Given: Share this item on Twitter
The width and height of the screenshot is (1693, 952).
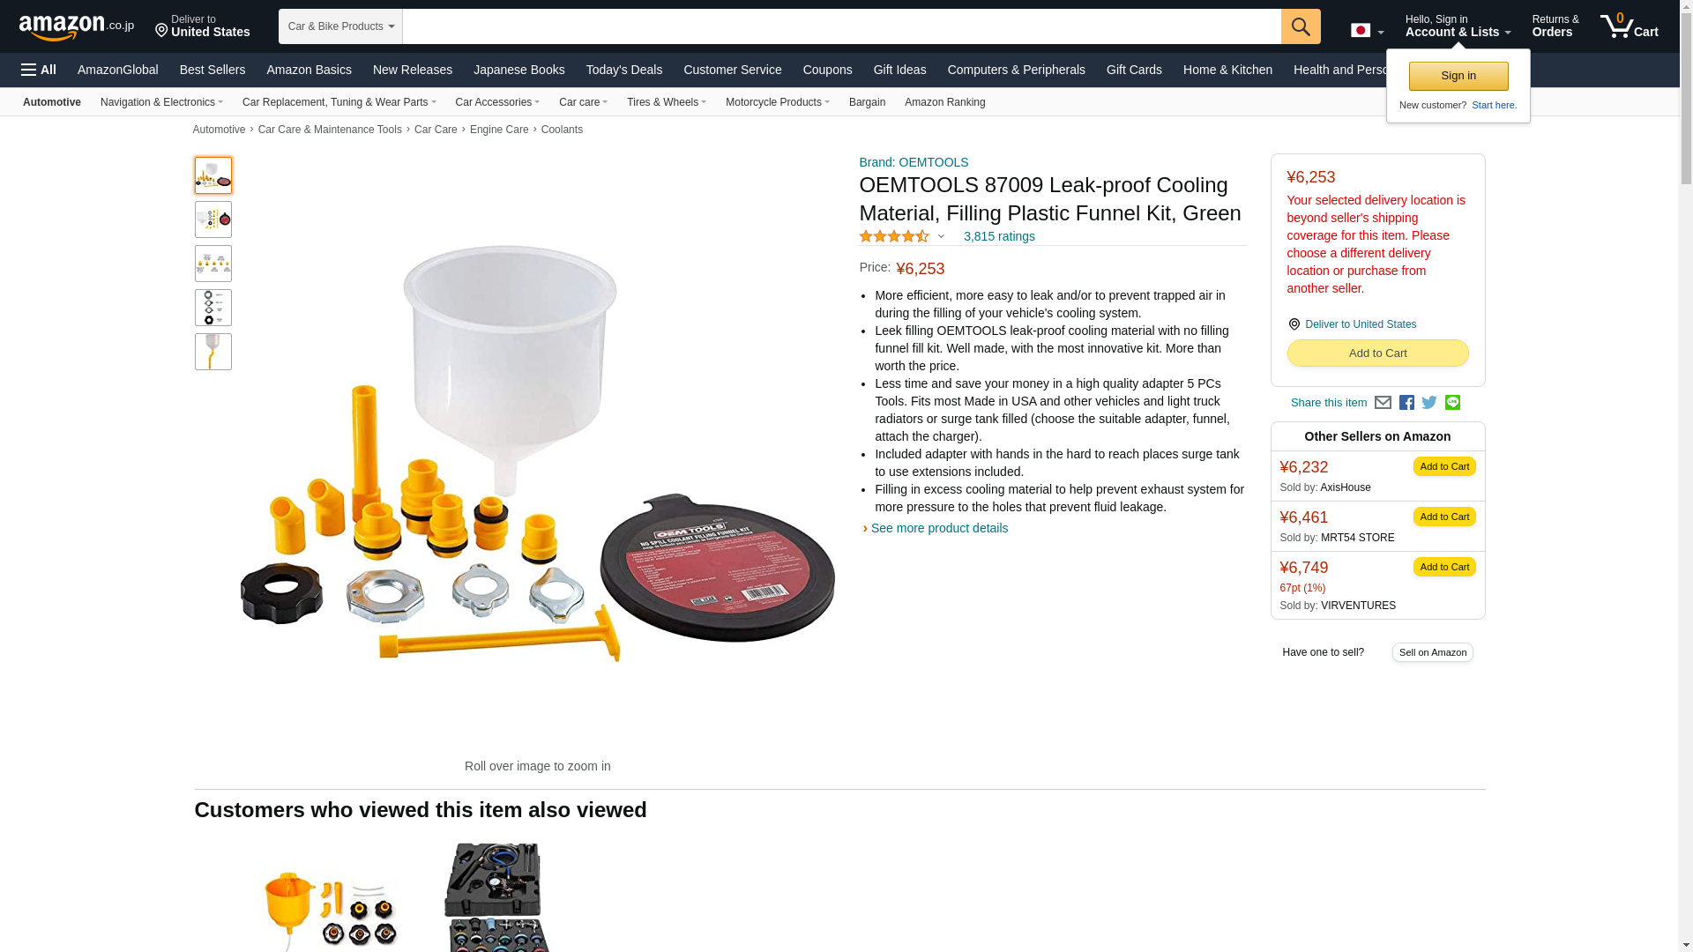Looking at the screenshot, I should pyautogui.click(x=1429, y=403).
